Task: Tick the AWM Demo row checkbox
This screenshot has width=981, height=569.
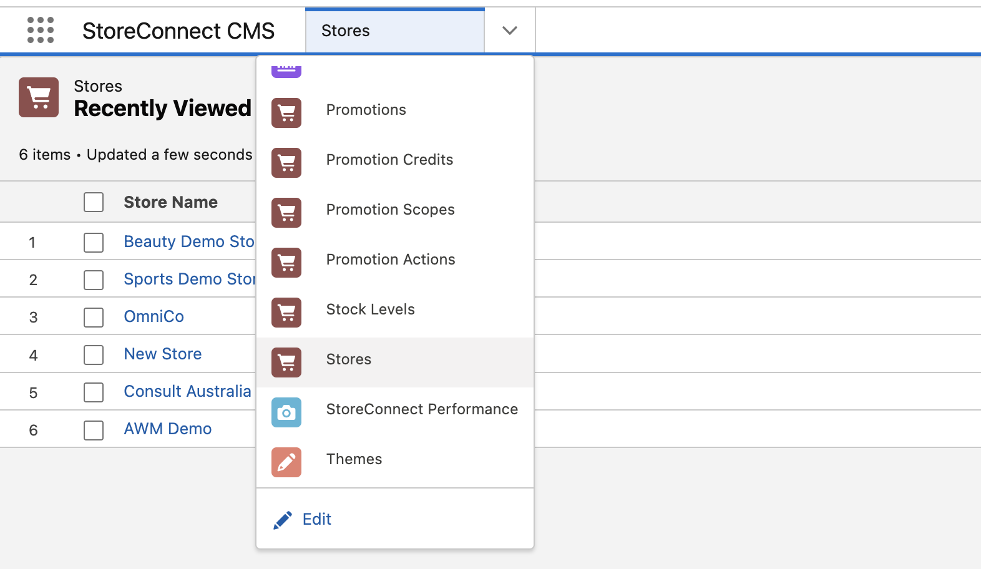Action: tap(94, 430)
